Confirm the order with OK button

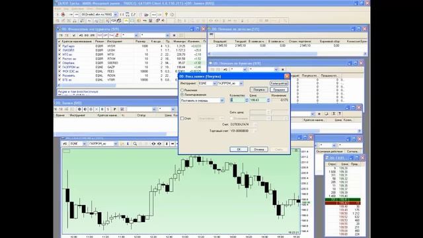coord(239,149)
